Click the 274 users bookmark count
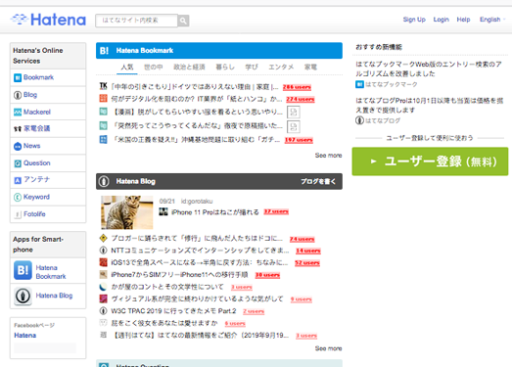 click(x=301, y=99)
